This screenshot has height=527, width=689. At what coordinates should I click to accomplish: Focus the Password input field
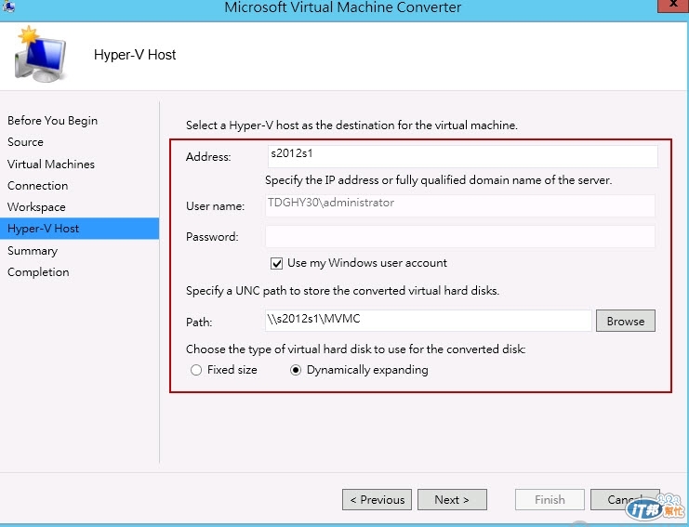pyautogui.click(x=460, y=237)
